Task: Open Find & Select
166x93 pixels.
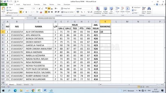Action: (x=149, y=10)
